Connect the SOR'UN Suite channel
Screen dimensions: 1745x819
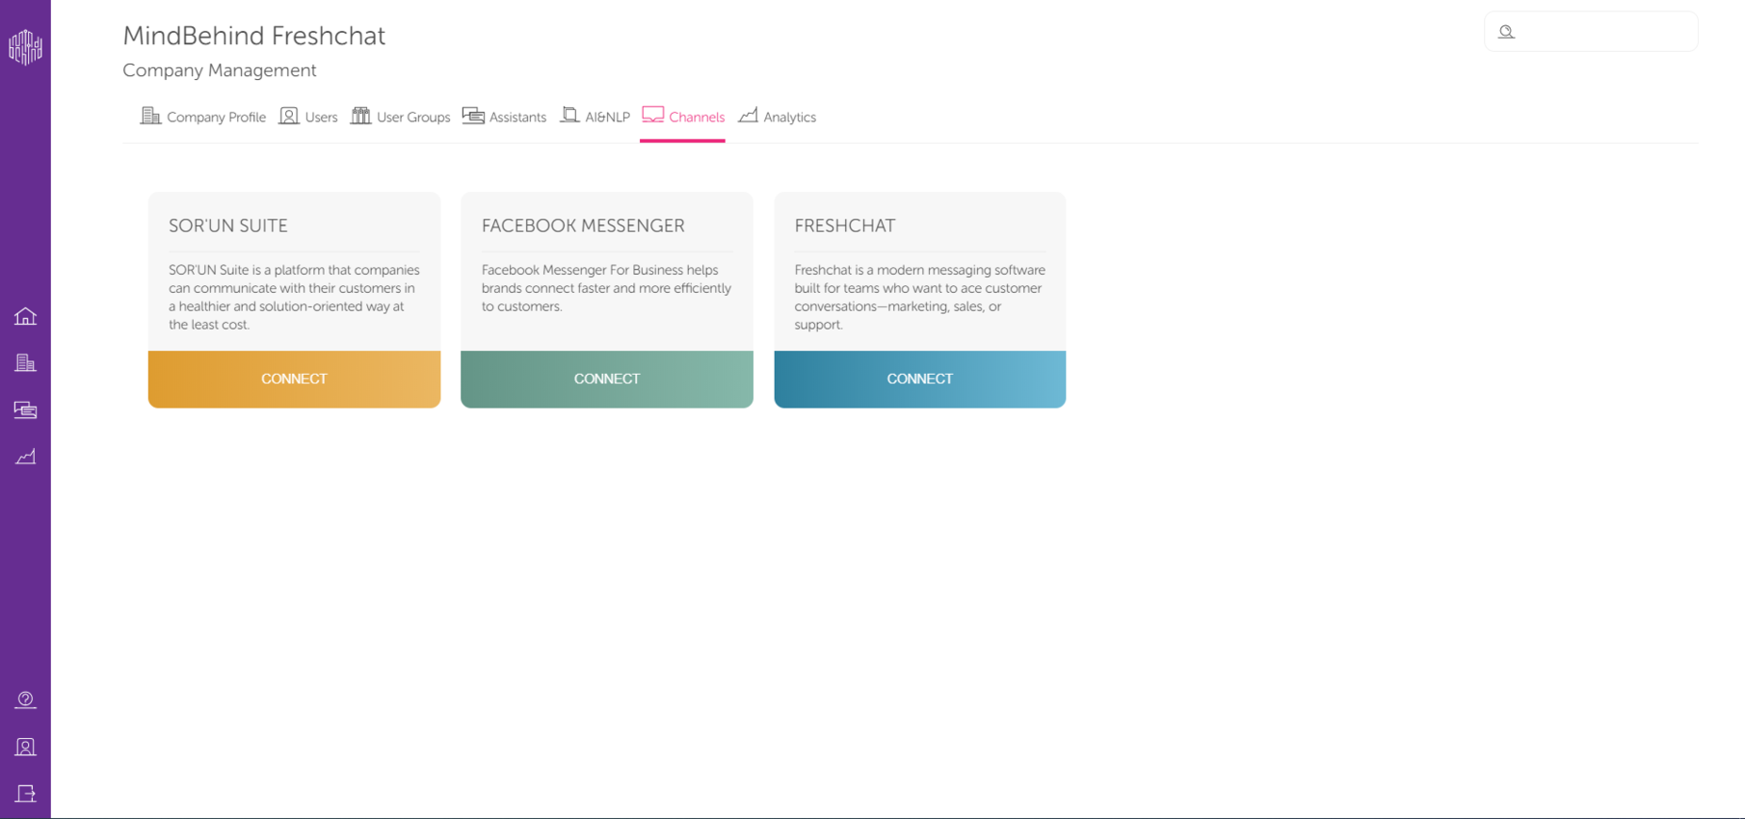(x=294, y=379)
